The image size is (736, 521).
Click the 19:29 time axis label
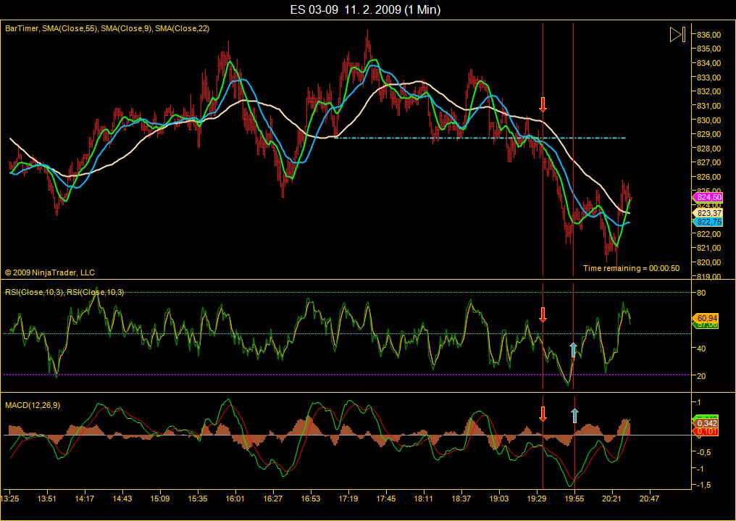point(537,499)
